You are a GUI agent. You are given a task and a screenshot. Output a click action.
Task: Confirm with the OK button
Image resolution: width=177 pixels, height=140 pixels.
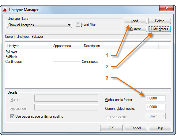[111, 128]
